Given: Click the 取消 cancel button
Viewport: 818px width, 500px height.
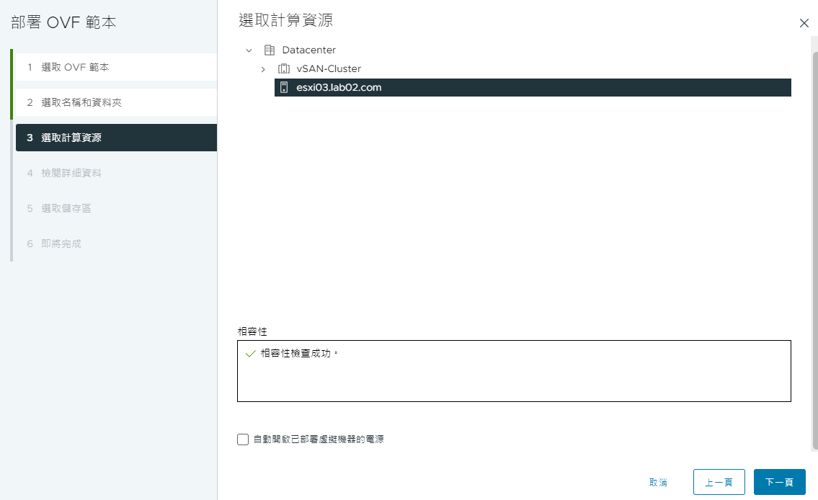Looking at the screenshot, I should (658, 482).
